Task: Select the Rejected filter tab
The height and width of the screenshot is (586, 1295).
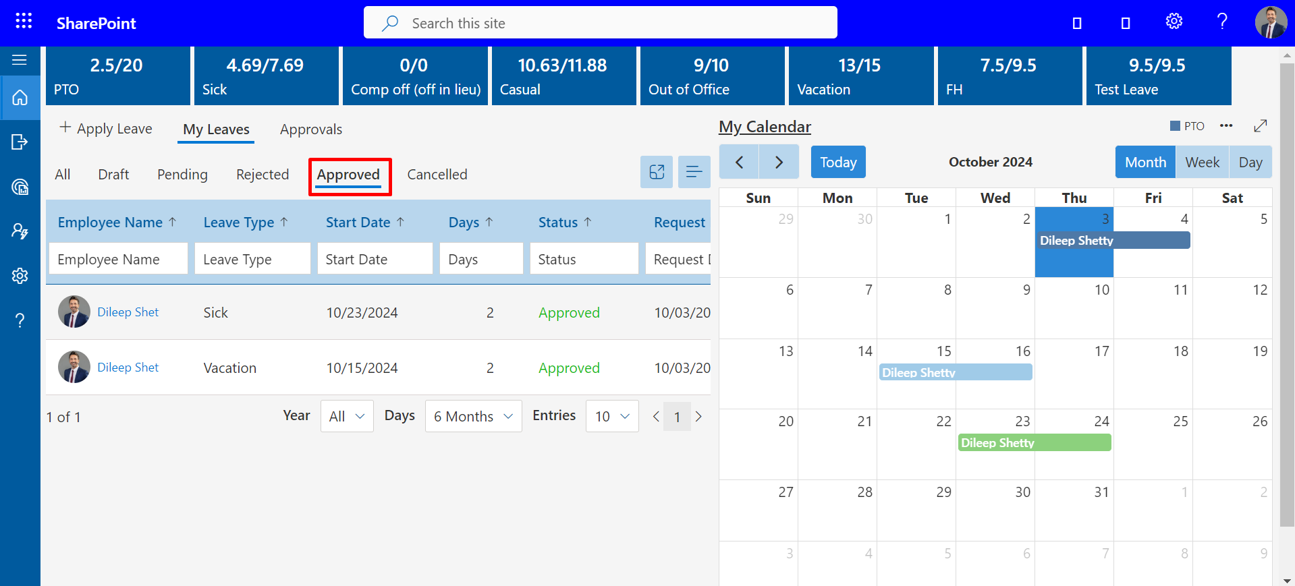Action: [x=263, y=175]
